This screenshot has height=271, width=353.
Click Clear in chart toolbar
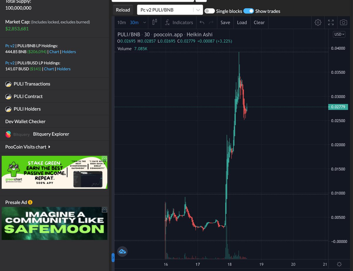pyautogui.click(x=259, y=22)
